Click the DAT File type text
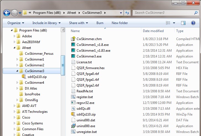This screenshot has width=201, height=136. pyautogui.click(x=182, y=120)
